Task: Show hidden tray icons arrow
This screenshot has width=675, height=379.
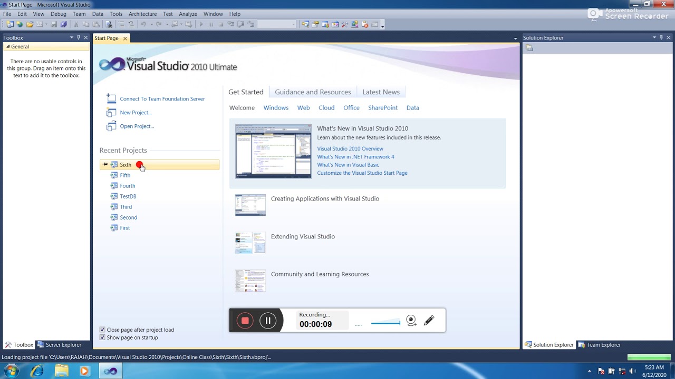Action: (590, 371)
